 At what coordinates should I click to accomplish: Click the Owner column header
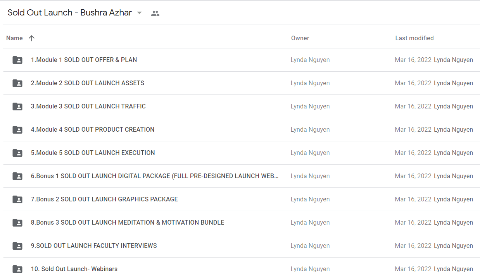300,38
